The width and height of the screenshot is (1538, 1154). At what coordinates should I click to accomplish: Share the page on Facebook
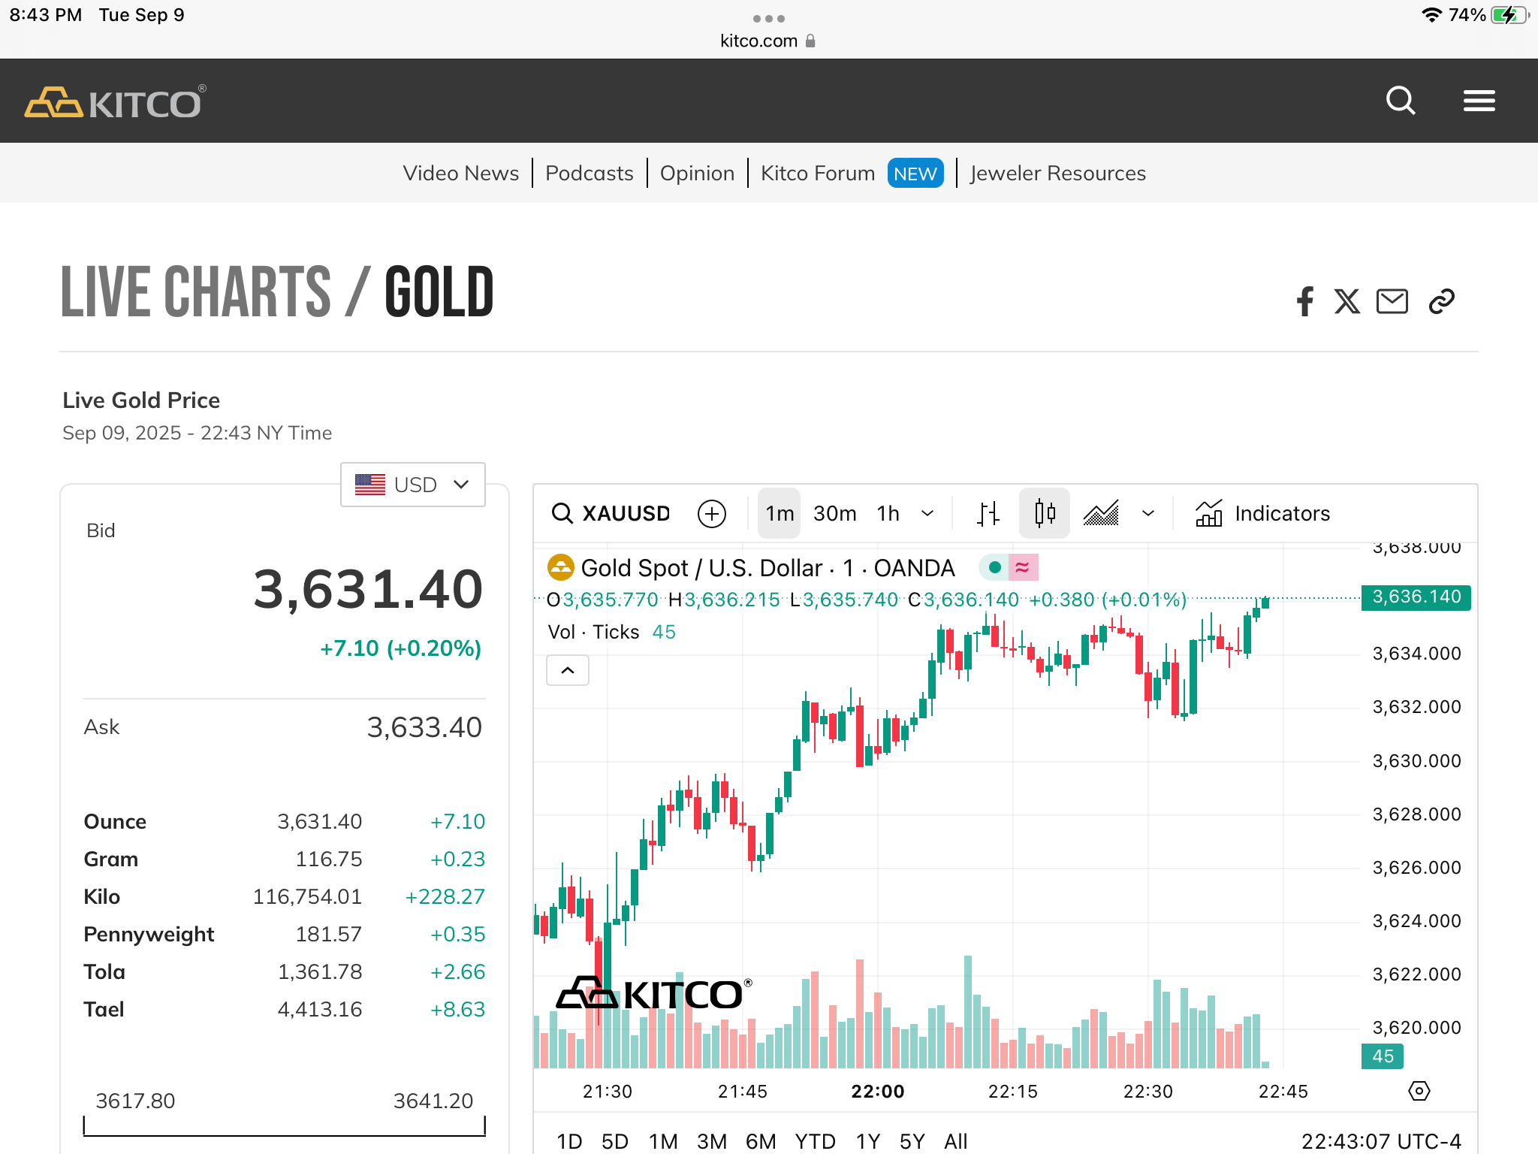tap(1305, 301)
